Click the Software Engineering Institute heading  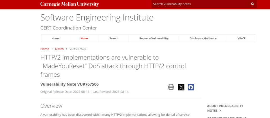(97, 17)
